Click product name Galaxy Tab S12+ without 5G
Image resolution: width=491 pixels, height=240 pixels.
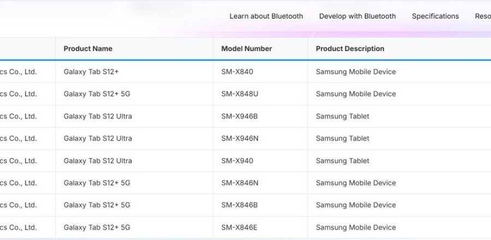tap(91, 71)
